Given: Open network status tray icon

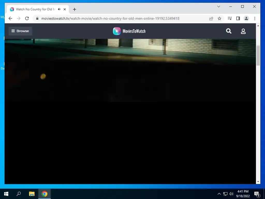Looking at the screenshot, I should point(225,194).
